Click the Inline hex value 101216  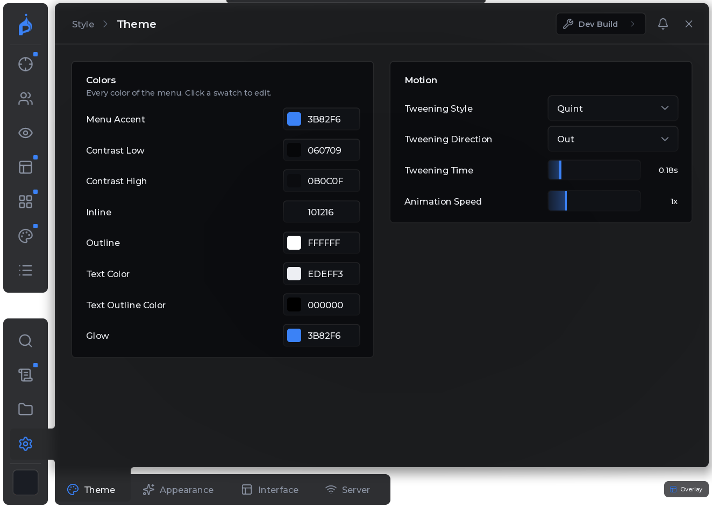[321, 212]
